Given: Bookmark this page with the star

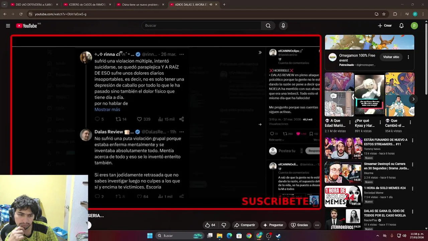Looking at the screenshot, I should point(384,14).
